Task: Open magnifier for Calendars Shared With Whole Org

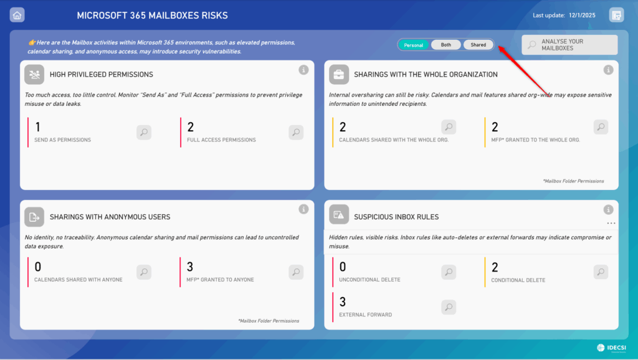Action: (449, 127)
